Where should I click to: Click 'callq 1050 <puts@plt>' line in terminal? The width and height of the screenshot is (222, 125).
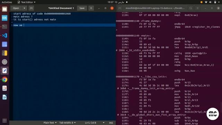[190, 53]
